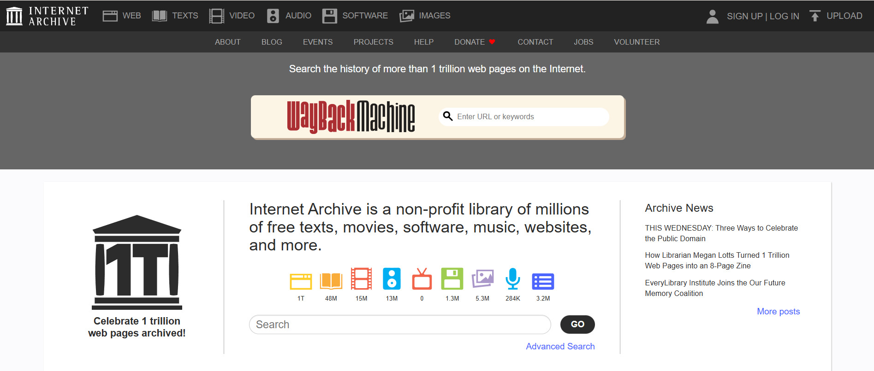Open the More posts link

point(779,311)
